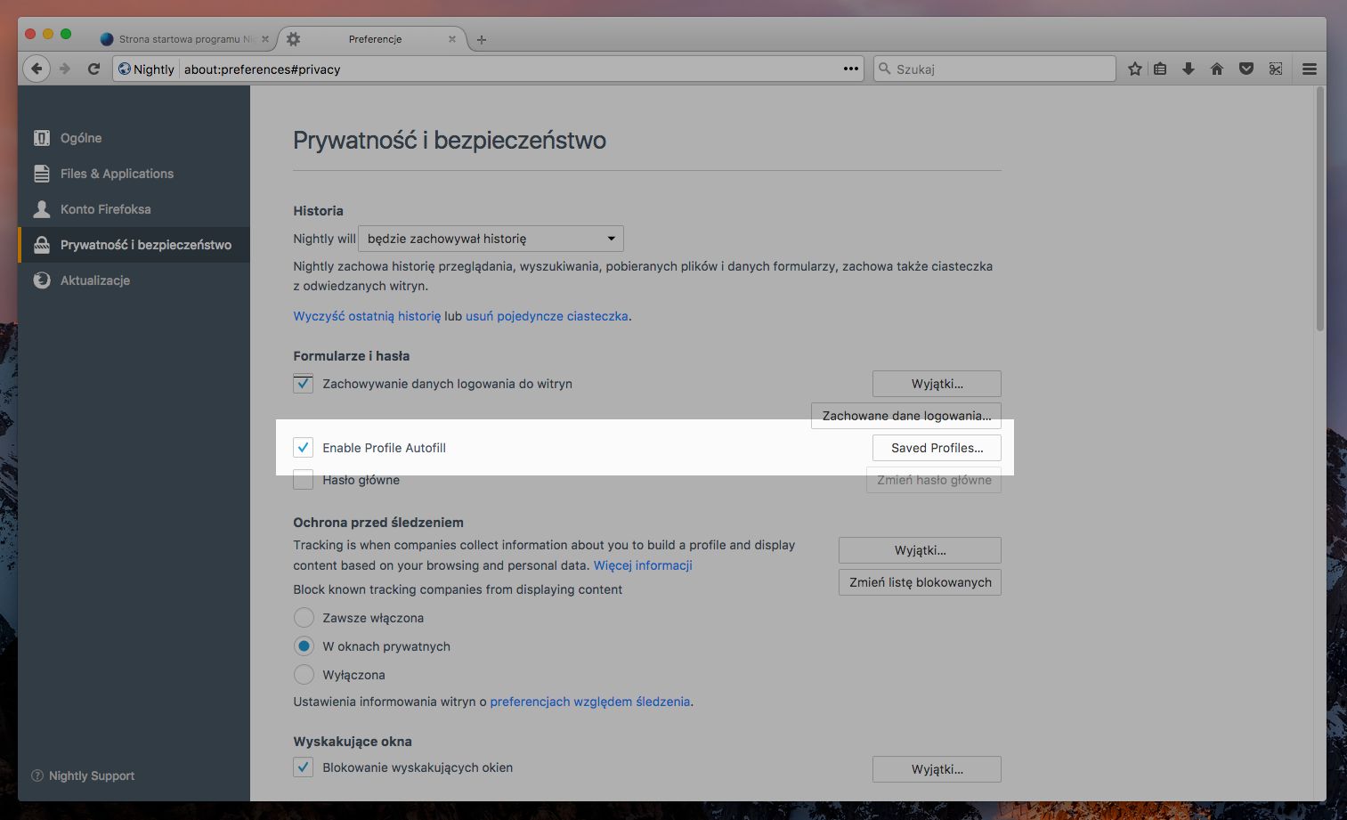This screenshot has height=820, width=1347.
Task: Go to Home page icon
Action: pyautogui.click(x=1217, y=69)
